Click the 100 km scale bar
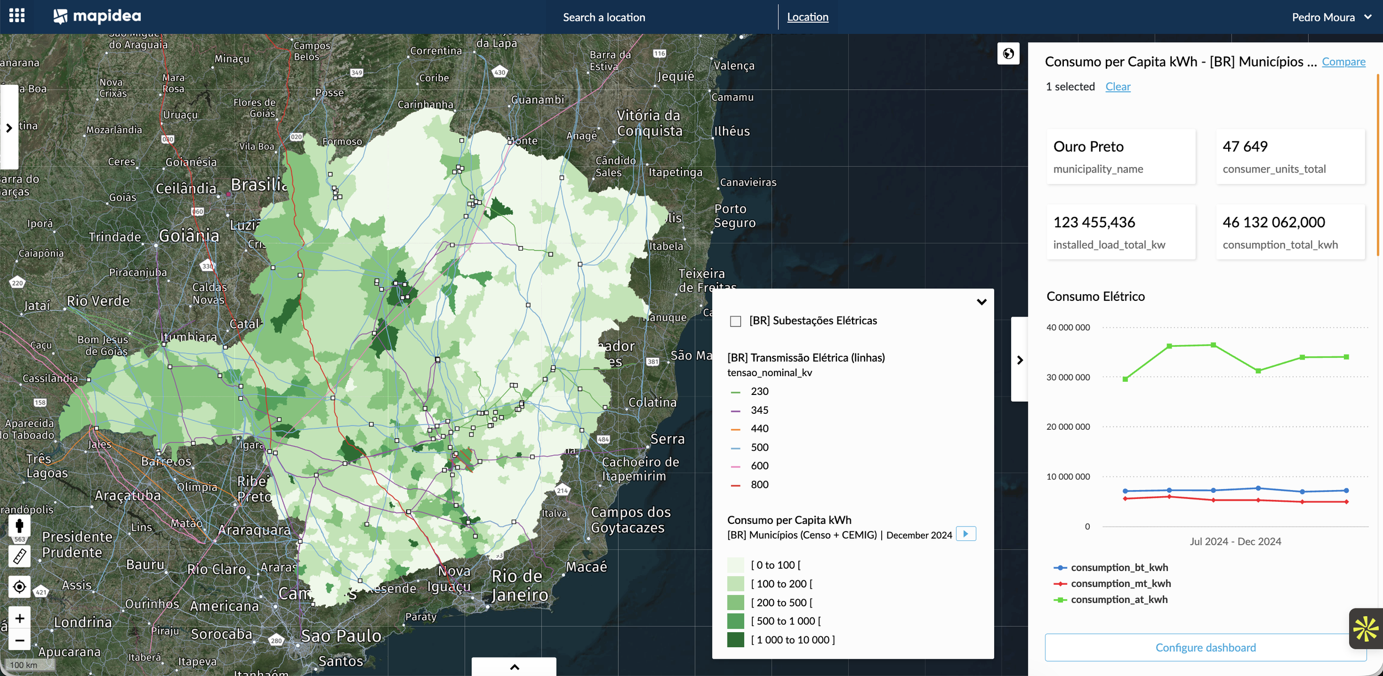1383x676 pixels. (29, 665)
